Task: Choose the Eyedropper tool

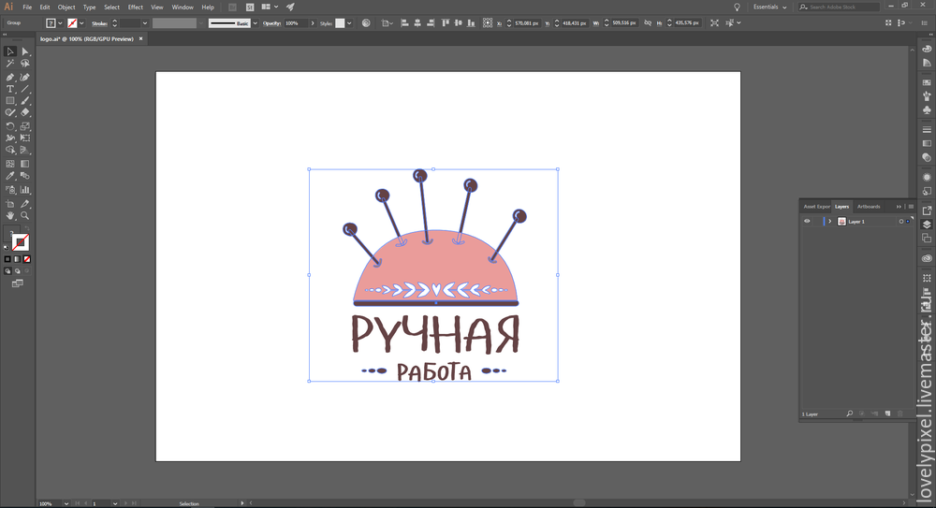Action: tap(10, 175)
